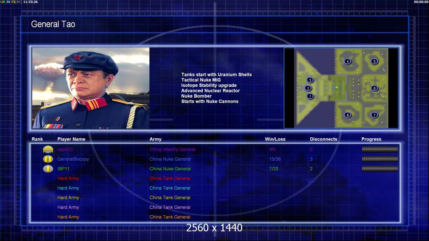The width and height of the screenshot is (429, 241).
Task: Click the 'Progress' column header
Action: (371, 139)
